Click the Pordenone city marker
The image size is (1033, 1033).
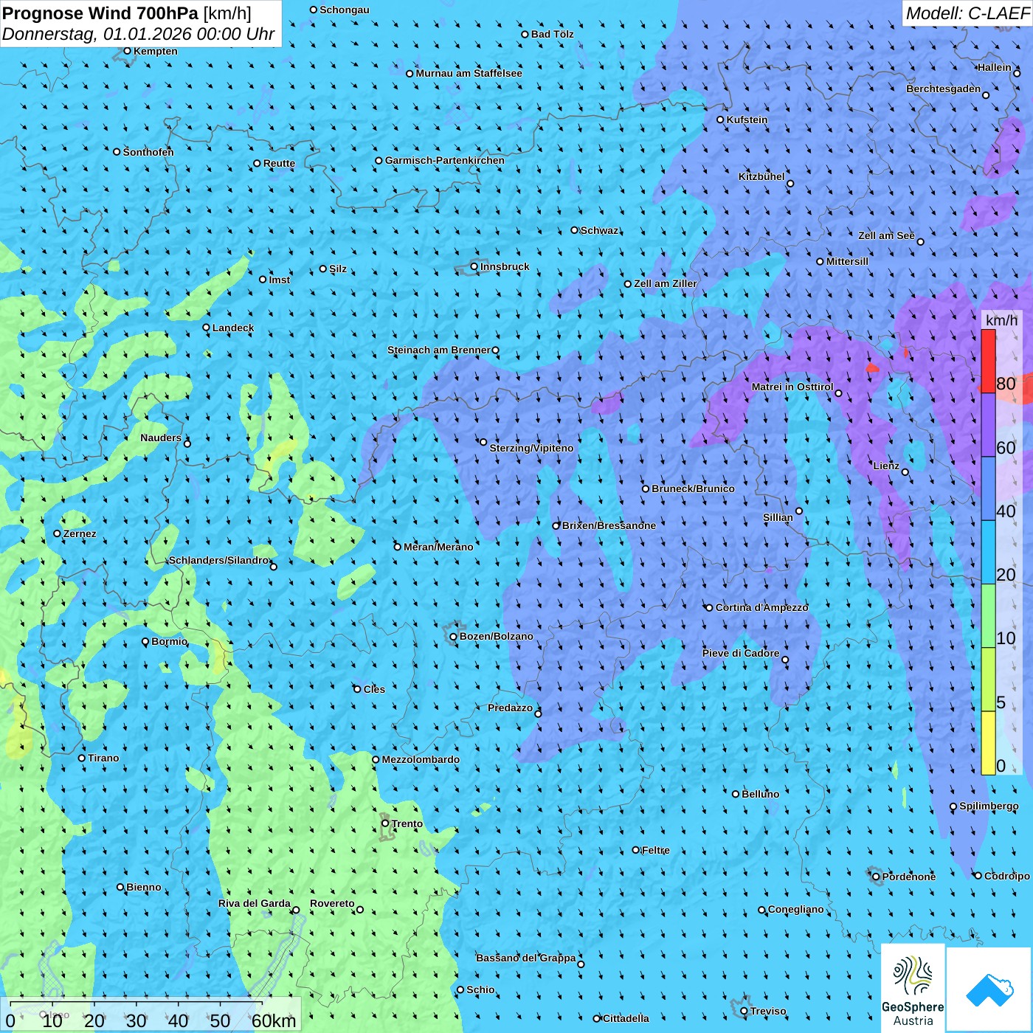click(x=877, y=877)
